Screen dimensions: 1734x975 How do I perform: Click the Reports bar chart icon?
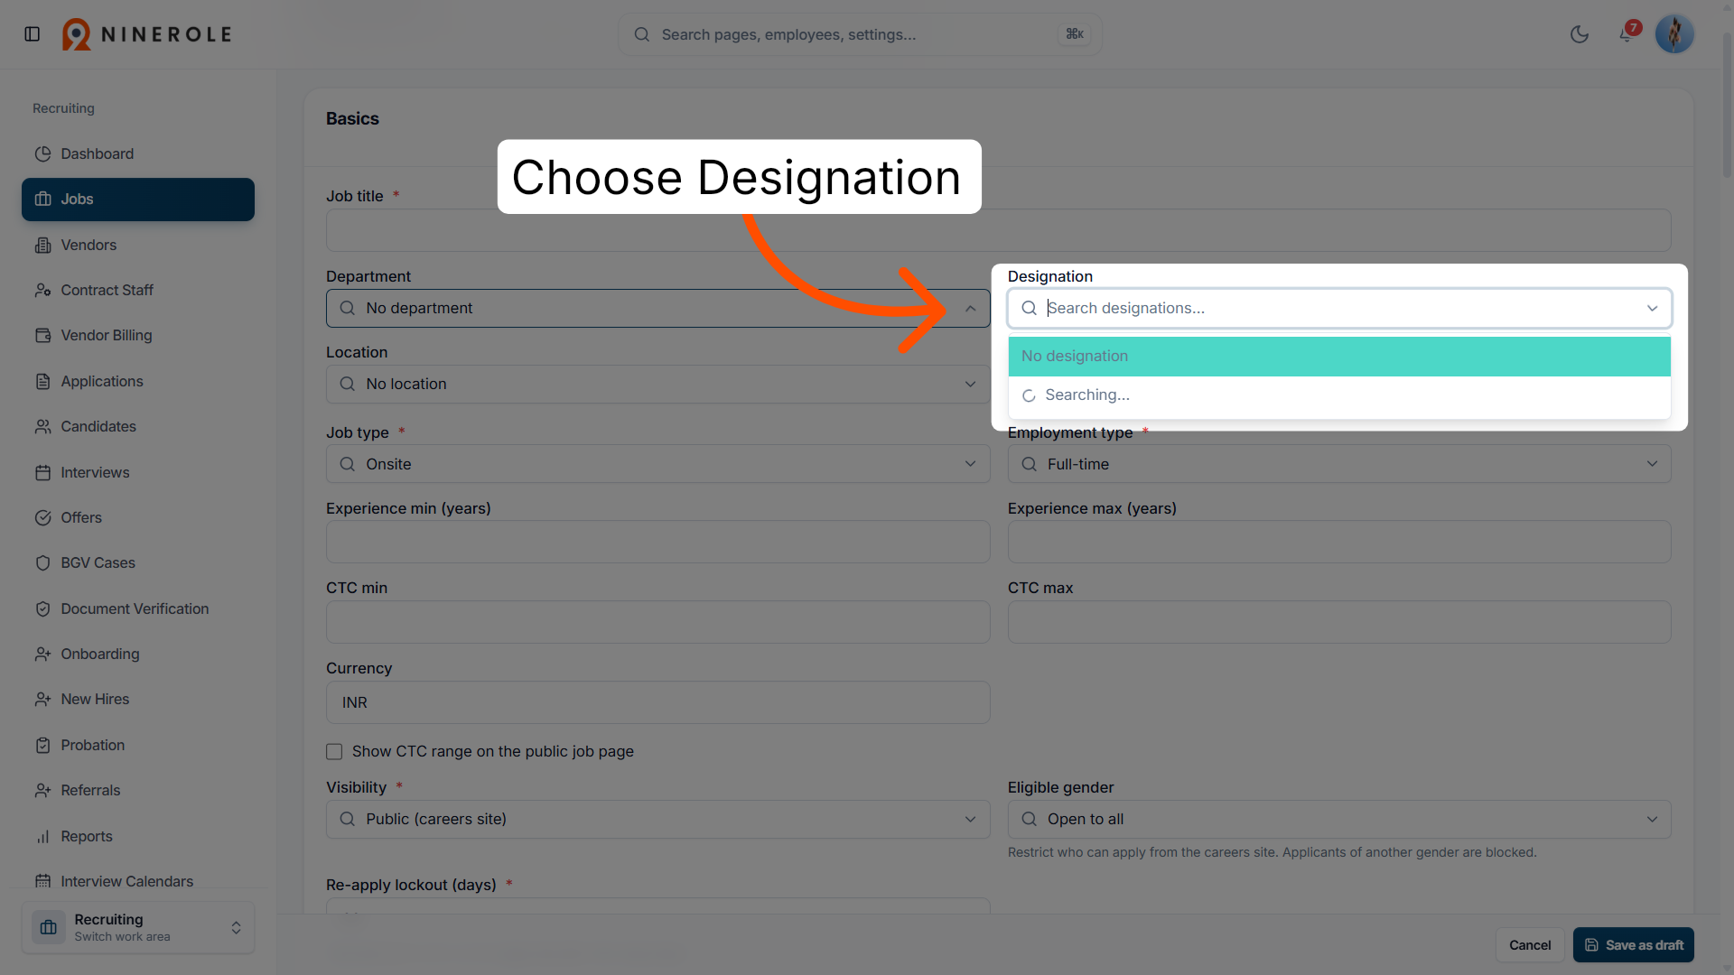pyautogui.click(x=42, y=836)
